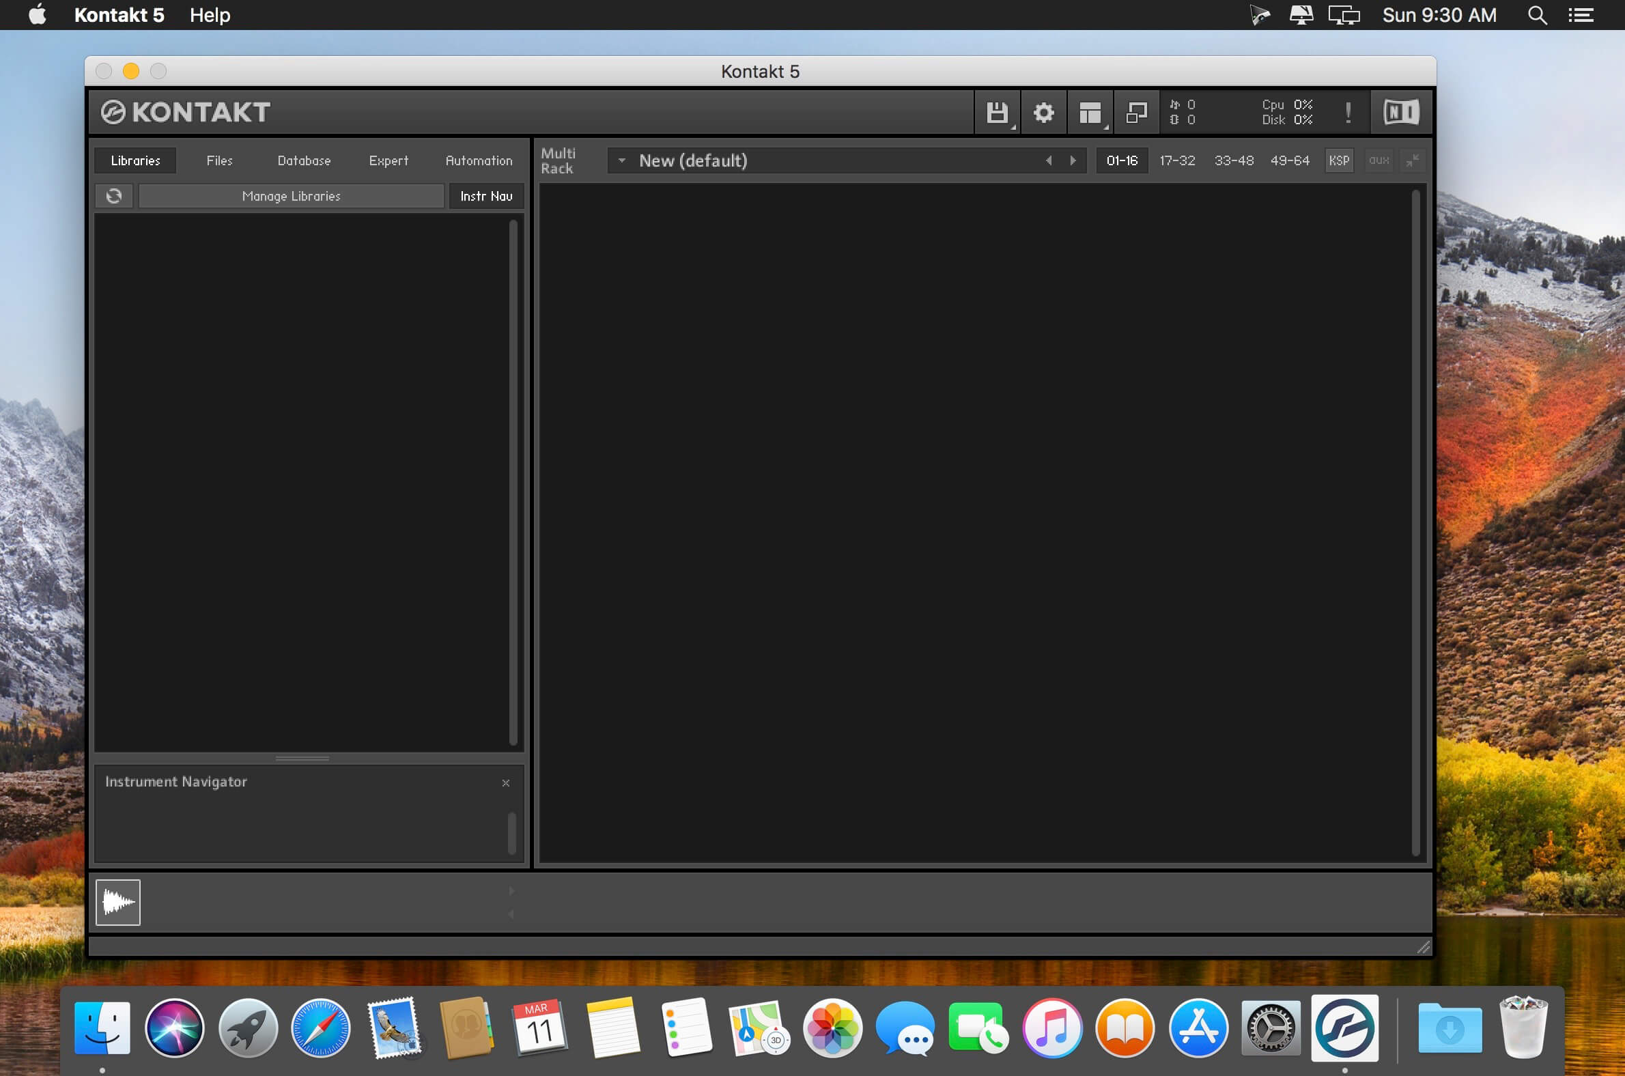Image resolution: width=1625 pixels, height=1076 pixels.
Task: Click the forward navigation arrow
Action: (1073, 160)
